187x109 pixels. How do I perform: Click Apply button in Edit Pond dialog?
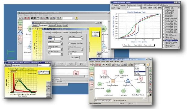[71, 64]
